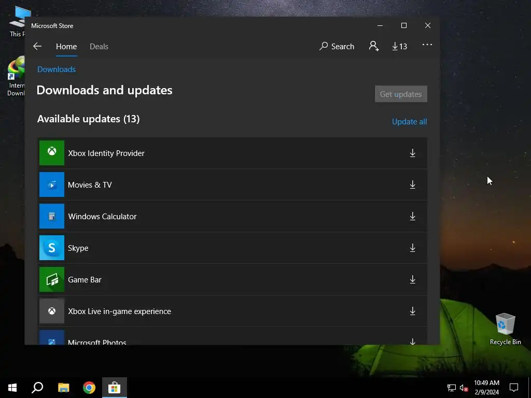This screenshot has height=398, width=531.
Task: Select the Movies & TV name text
Action: [90, 185]
